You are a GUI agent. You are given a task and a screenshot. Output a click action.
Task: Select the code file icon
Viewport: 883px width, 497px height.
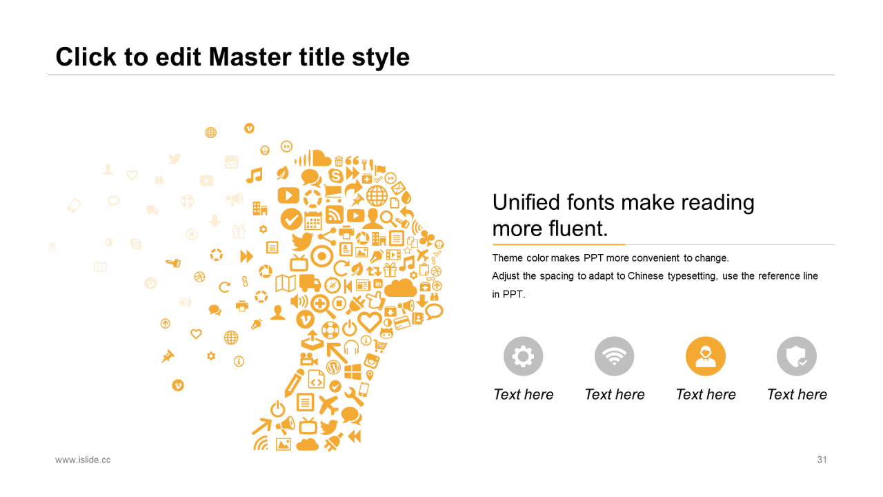[x=317, y=379]
